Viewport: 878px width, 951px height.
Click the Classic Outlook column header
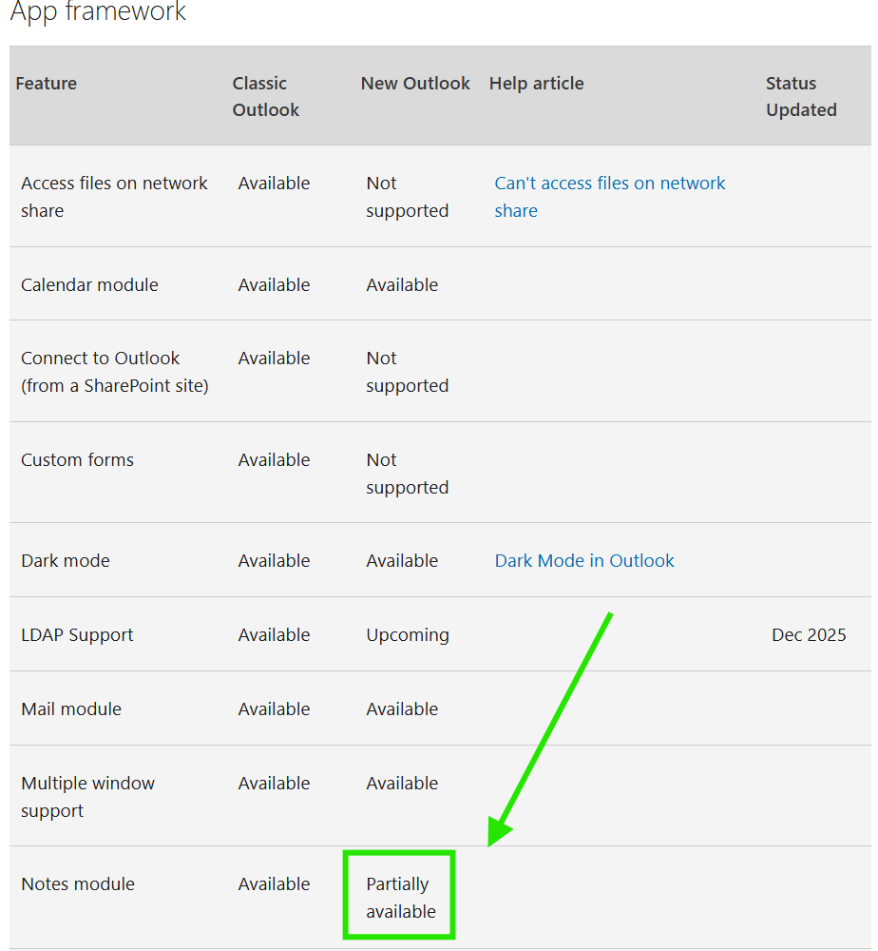[x=265, y=96]
